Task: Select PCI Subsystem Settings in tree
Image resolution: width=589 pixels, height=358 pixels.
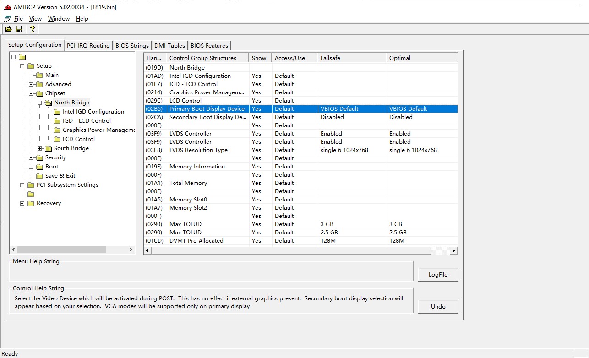Action: 67,185
